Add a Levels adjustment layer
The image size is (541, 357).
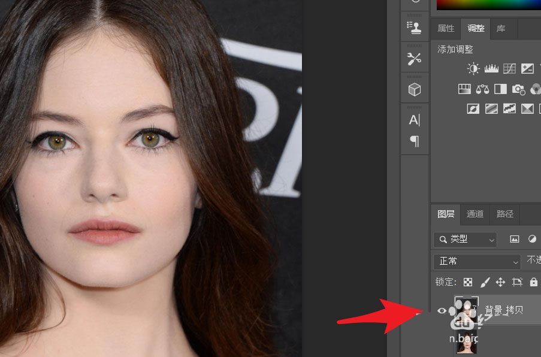tap(491, 69)
